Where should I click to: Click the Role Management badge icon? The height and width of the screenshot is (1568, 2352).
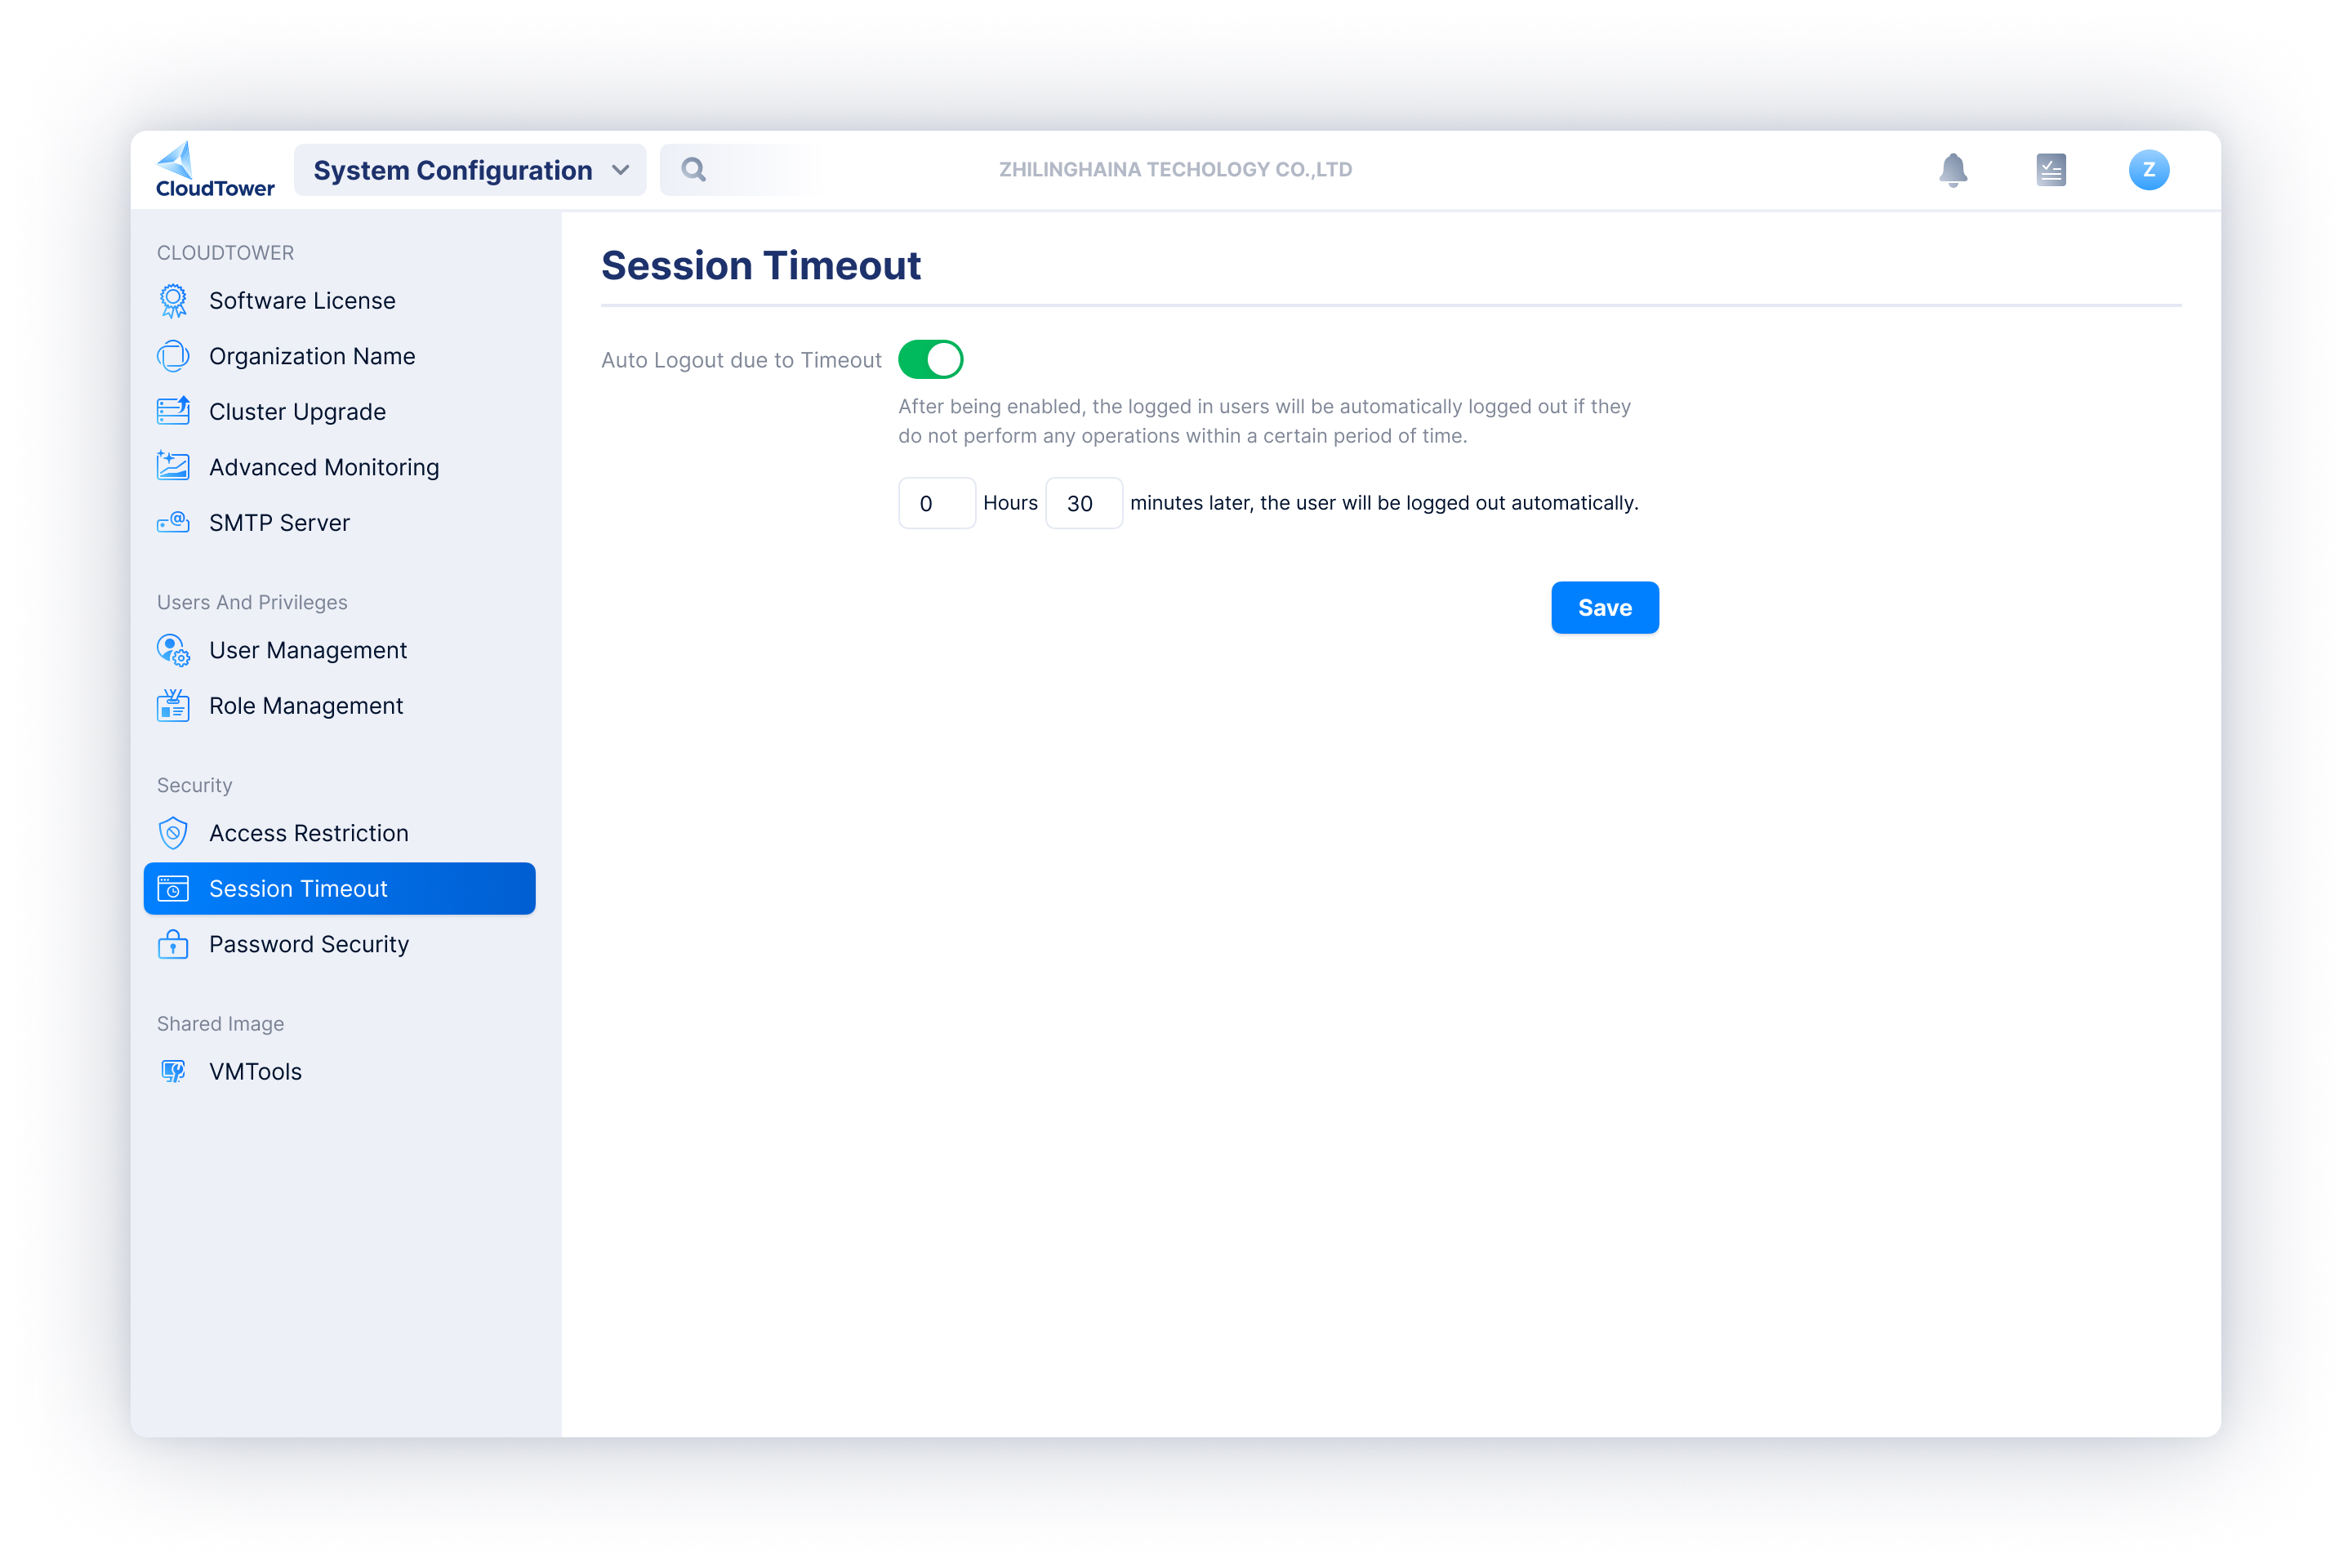[x=173, y=705]
